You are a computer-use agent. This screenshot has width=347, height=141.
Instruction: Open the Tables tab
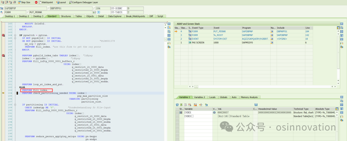coord(78,16)
